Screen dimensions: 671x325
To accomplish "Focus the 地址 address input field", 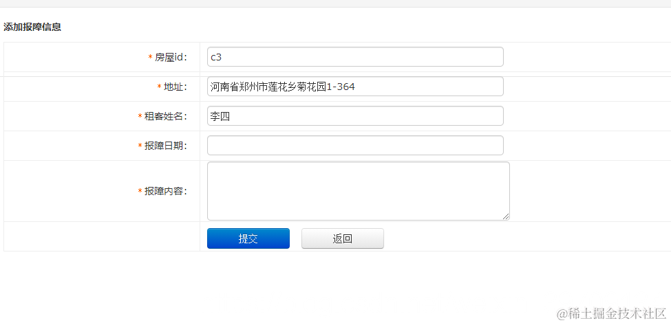I will pos(355,87).
